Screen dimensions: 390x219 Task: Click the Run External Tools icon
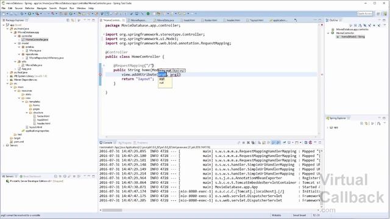tap(37, 13)
